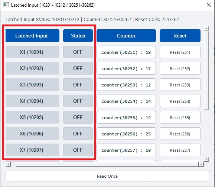
Task: Click the Status column header
Action: tap(78, 36)
